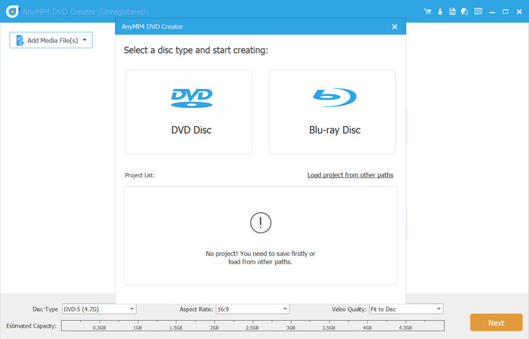Click the 'Select a disc type' heading

[196, 51]
